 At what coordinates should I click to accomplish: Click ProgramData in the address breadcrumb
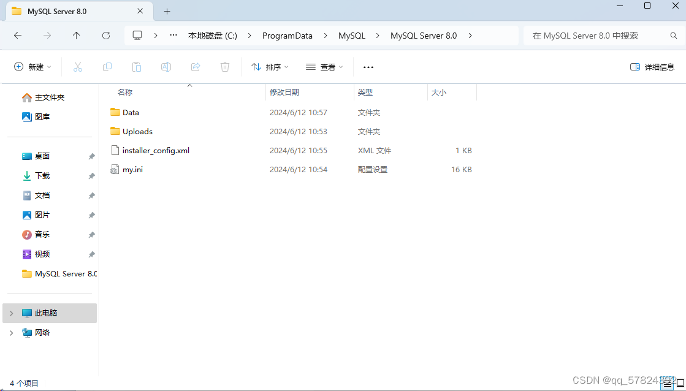(287, 36)
